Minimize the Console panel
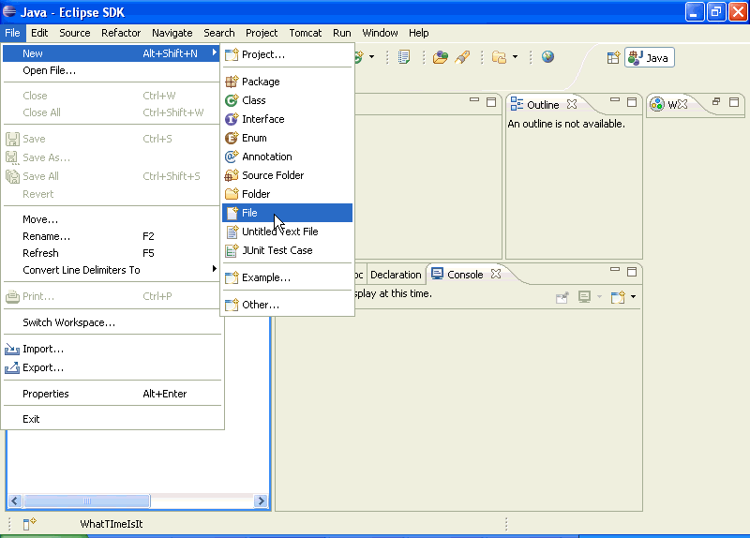750x538 pixels. coord(616,272)
